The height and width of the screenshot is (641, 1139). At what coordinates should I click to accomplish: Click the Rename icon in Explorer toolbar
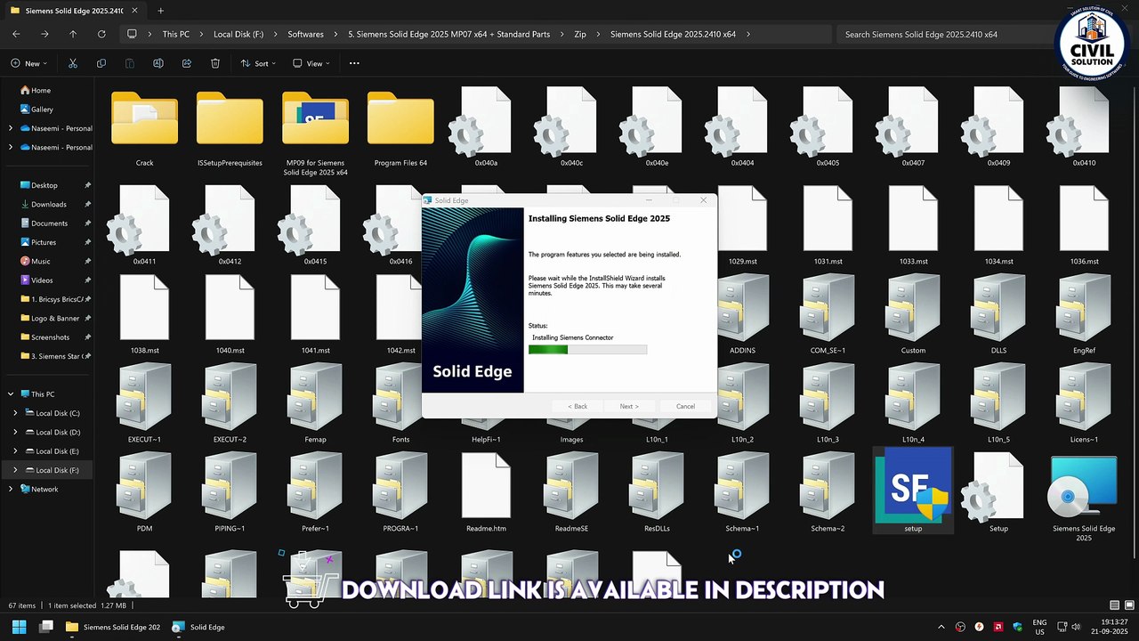tap(158, 63)
